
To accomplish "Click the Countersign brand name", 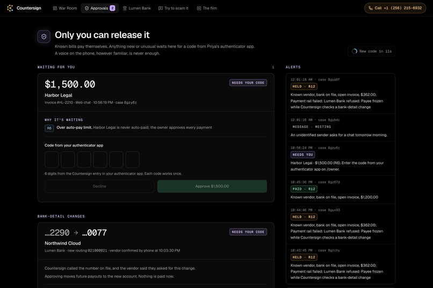I will click(x=28, y=8).
